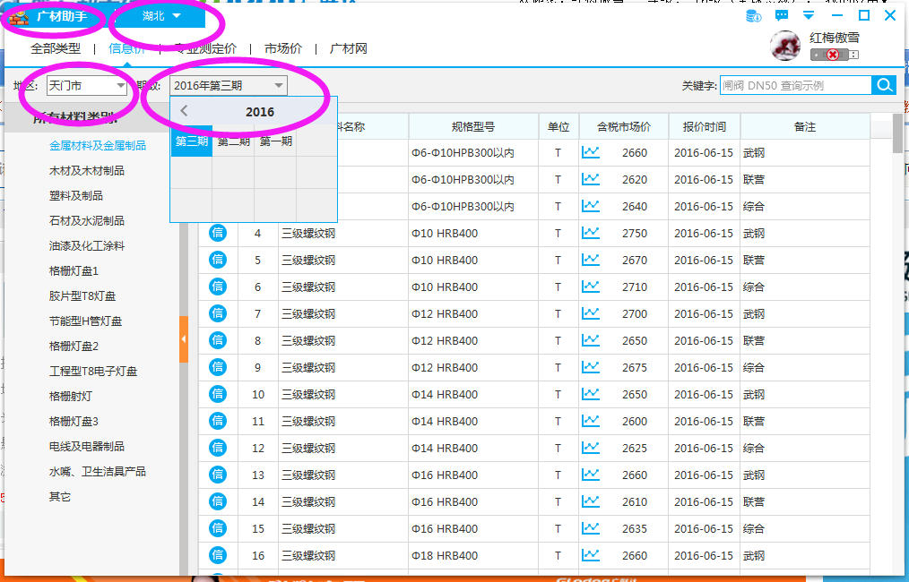
Task: Select 电线及电器制品 category
Action: [86, 447]
